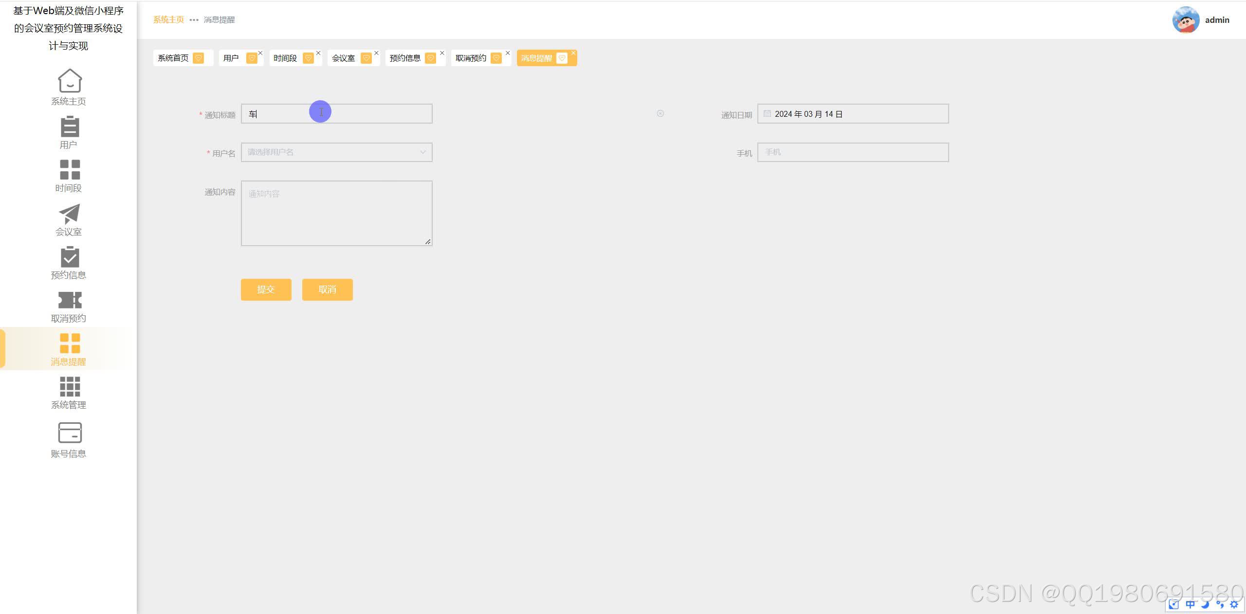The width and height of the screenshot is (1246, 614).
Task: Close the 时间段 tab
Action: (318, 53)
